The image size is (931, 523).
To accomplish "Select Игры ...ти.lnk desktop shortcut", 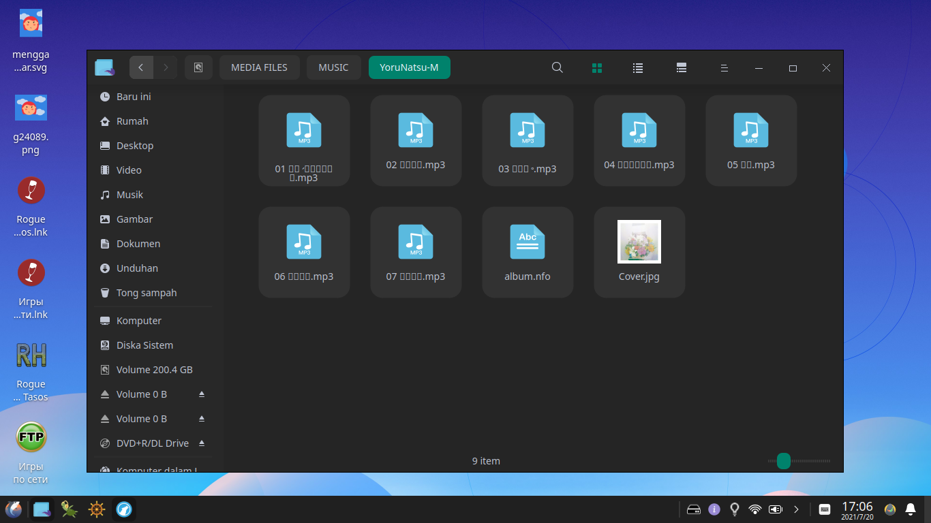I will point(31,289).
